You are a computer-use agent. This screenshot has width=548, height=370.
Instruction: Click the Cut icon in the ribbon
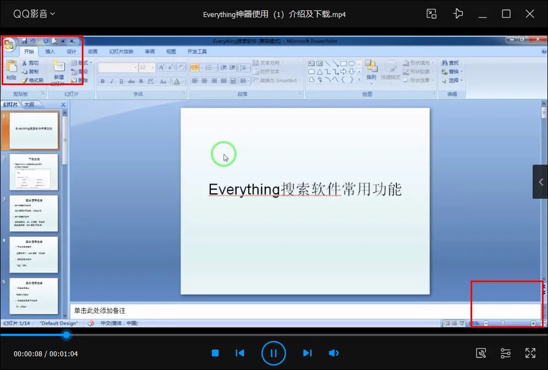tap(26, 64)
